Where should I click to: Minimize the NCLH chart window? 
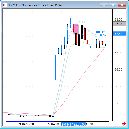point(104,5)
